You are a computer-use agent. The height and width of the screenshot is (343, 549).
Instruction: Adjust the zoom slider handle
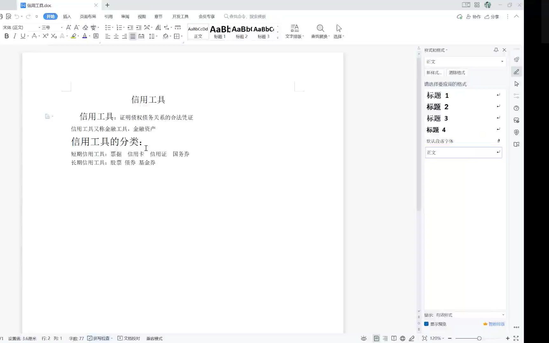click(x=479, y=339)
